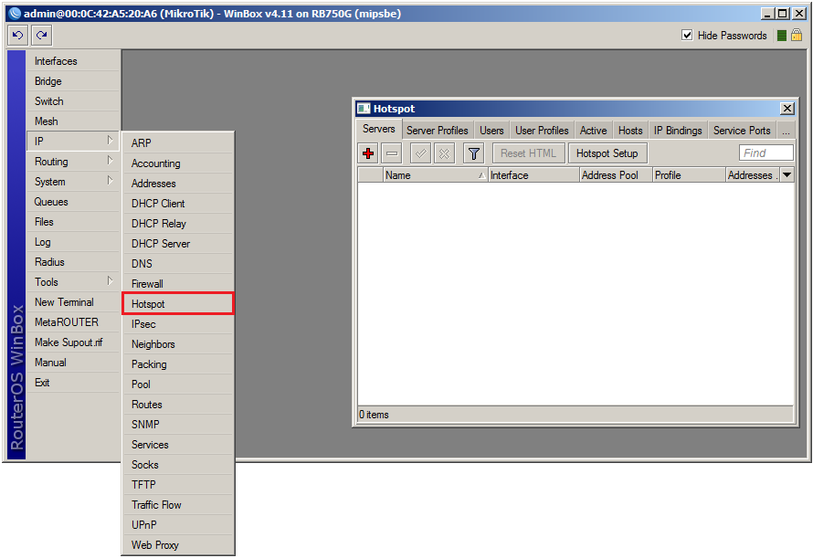Select Firewall from the IP submenu

[x=148, y=284]
